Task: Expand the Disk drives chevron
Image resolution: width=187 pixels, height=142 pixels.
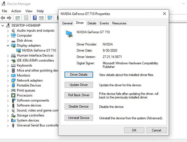Action: (8, 41)
